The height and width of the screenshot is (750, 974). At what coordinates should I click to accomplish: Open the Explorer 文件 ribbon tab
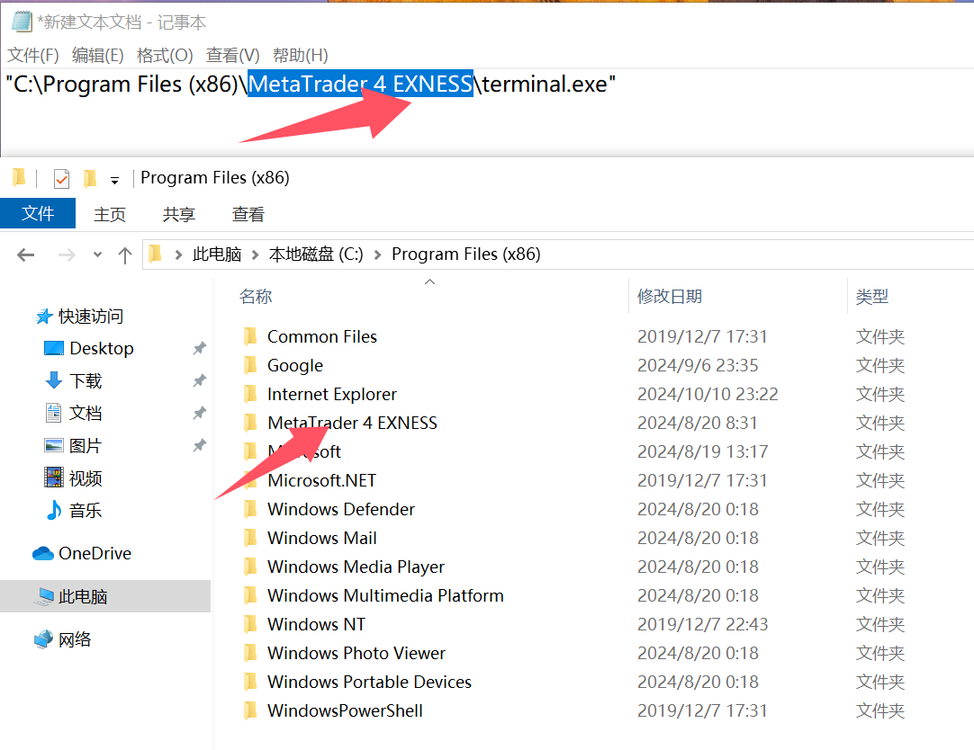pos(38,213)
